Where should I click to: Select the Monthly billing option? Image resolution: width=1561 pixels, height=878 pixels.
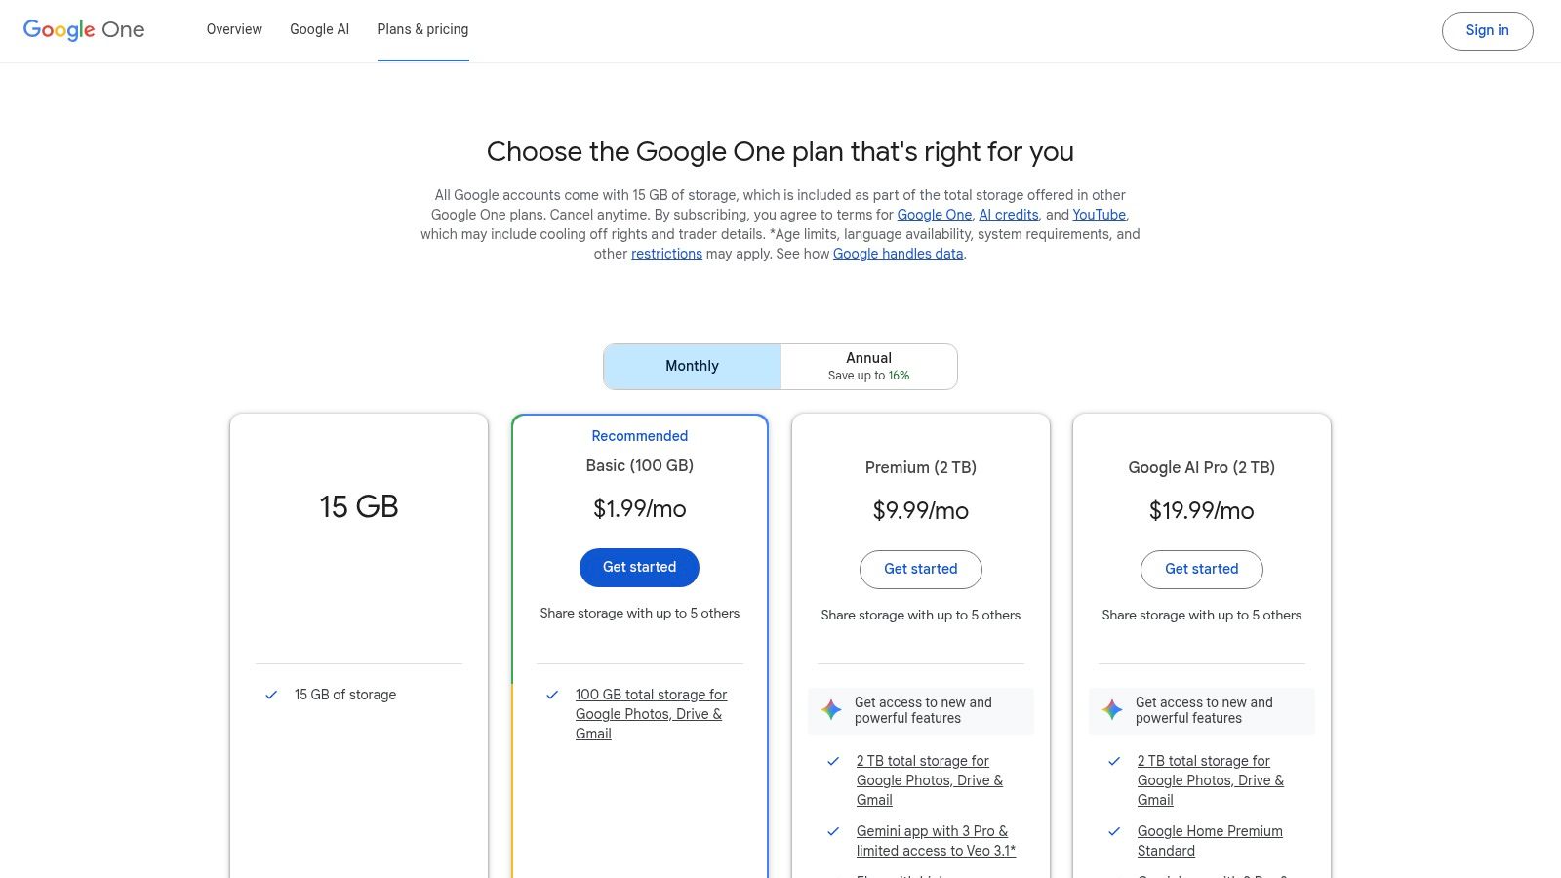pos(692,366)
